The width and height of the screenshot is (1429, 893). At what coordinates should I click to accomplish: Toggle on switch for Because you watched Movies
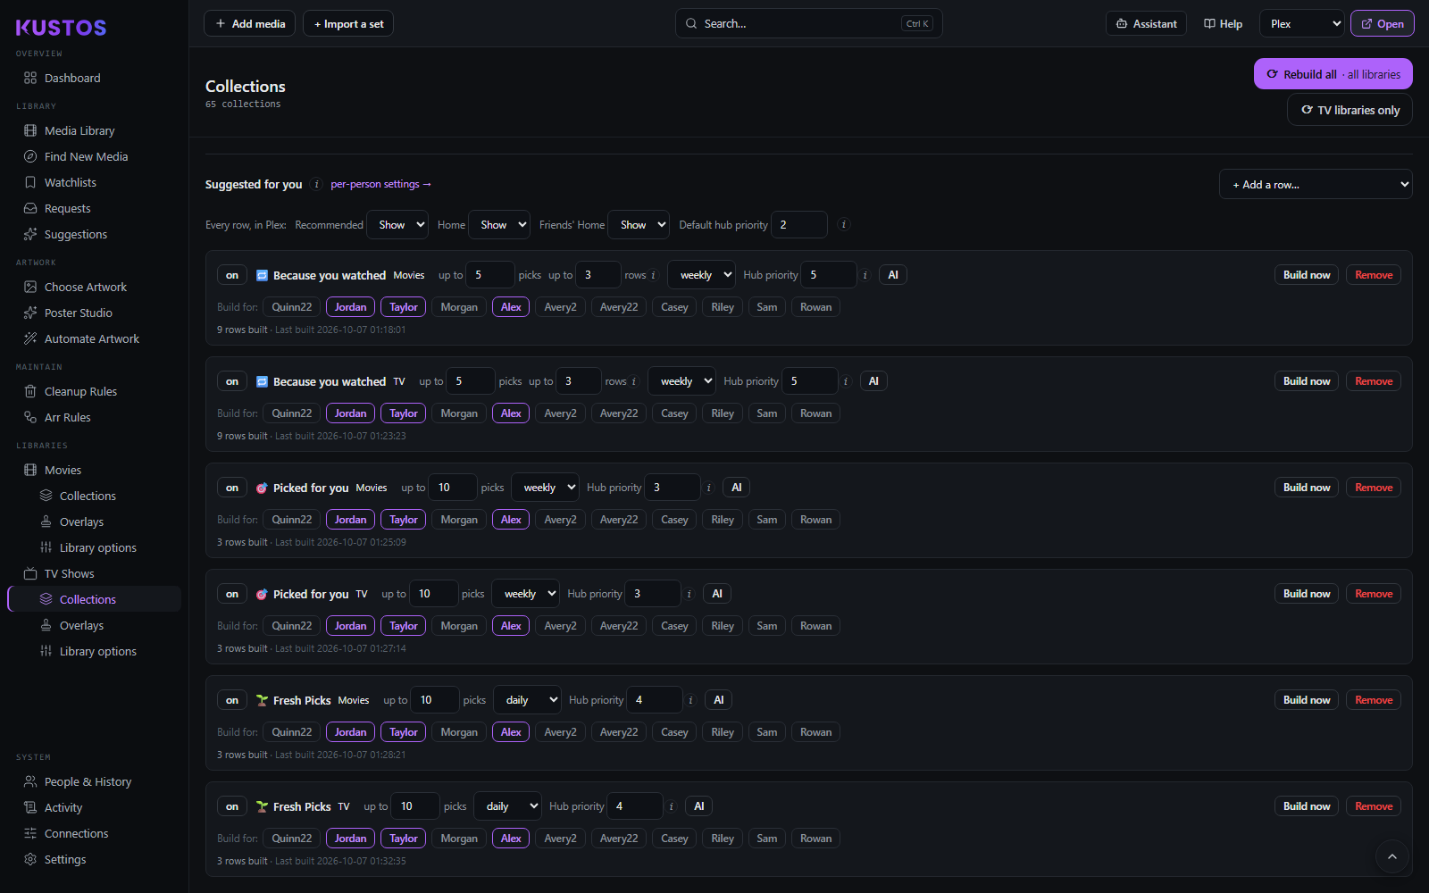point(232,275)
